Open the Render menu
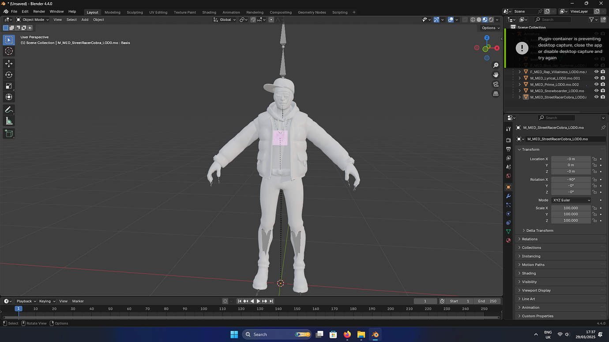 39,11
